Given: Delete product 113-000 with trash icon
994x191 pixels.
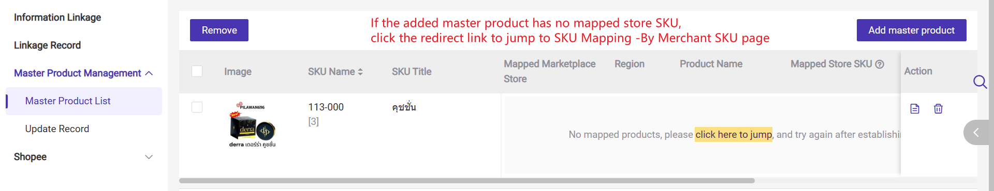Looking at the screenshot, I should [938, 109].
